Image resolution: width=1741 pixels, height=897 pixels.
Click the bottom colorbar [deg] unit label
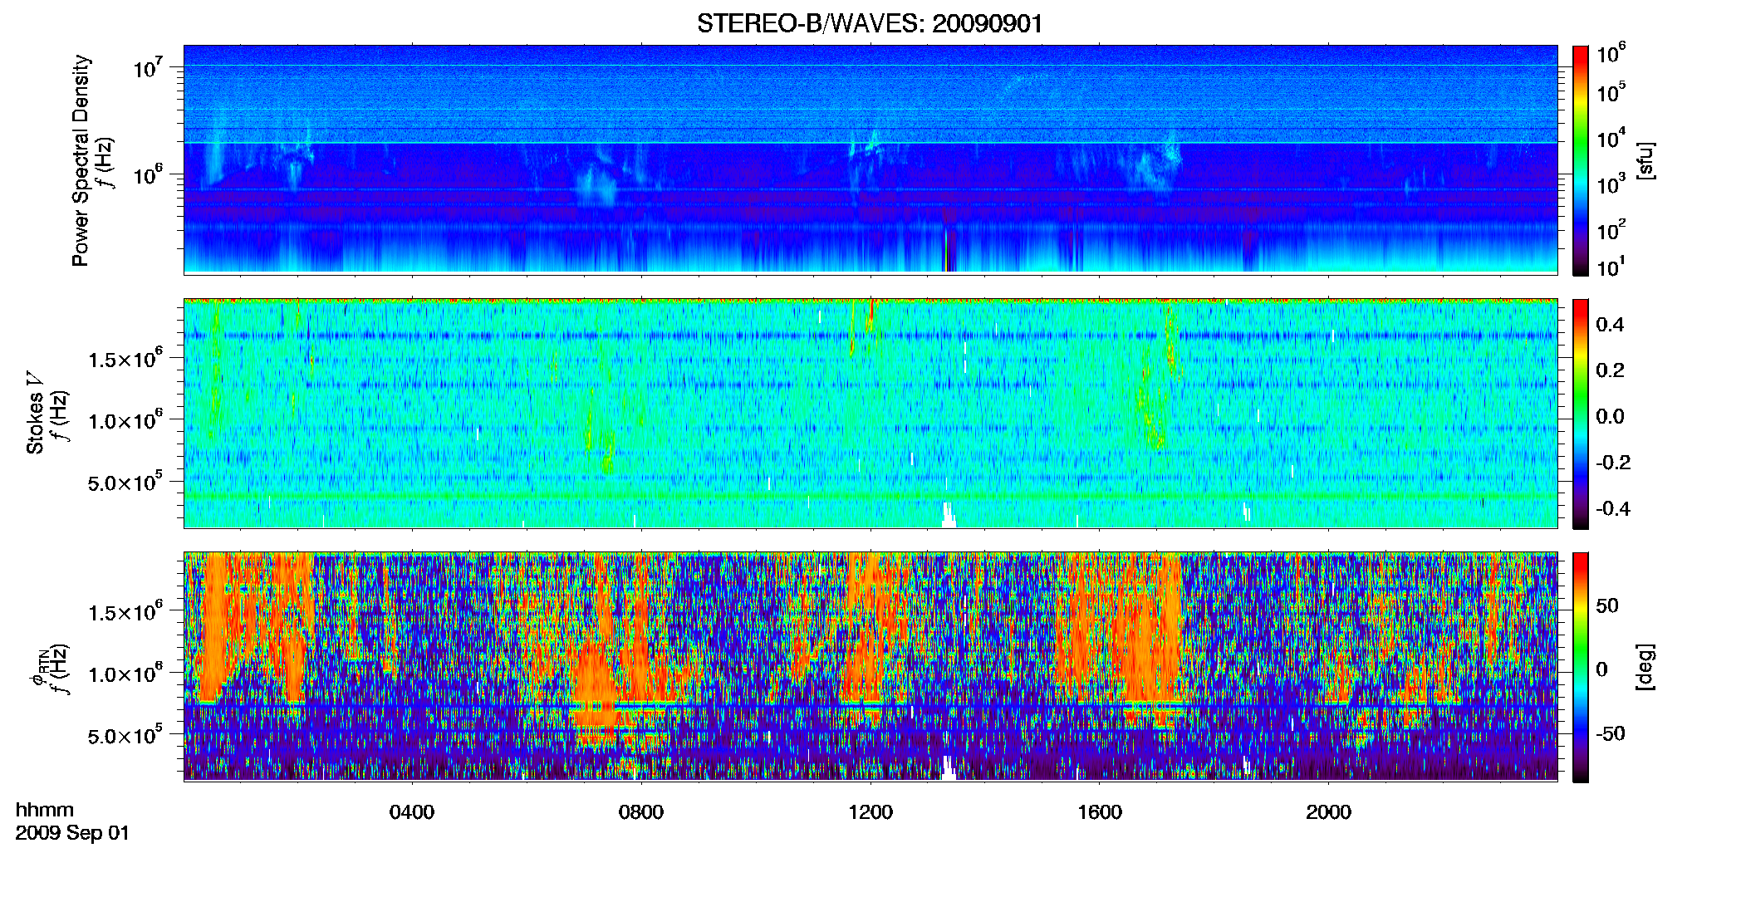[x=1645, y=667]
